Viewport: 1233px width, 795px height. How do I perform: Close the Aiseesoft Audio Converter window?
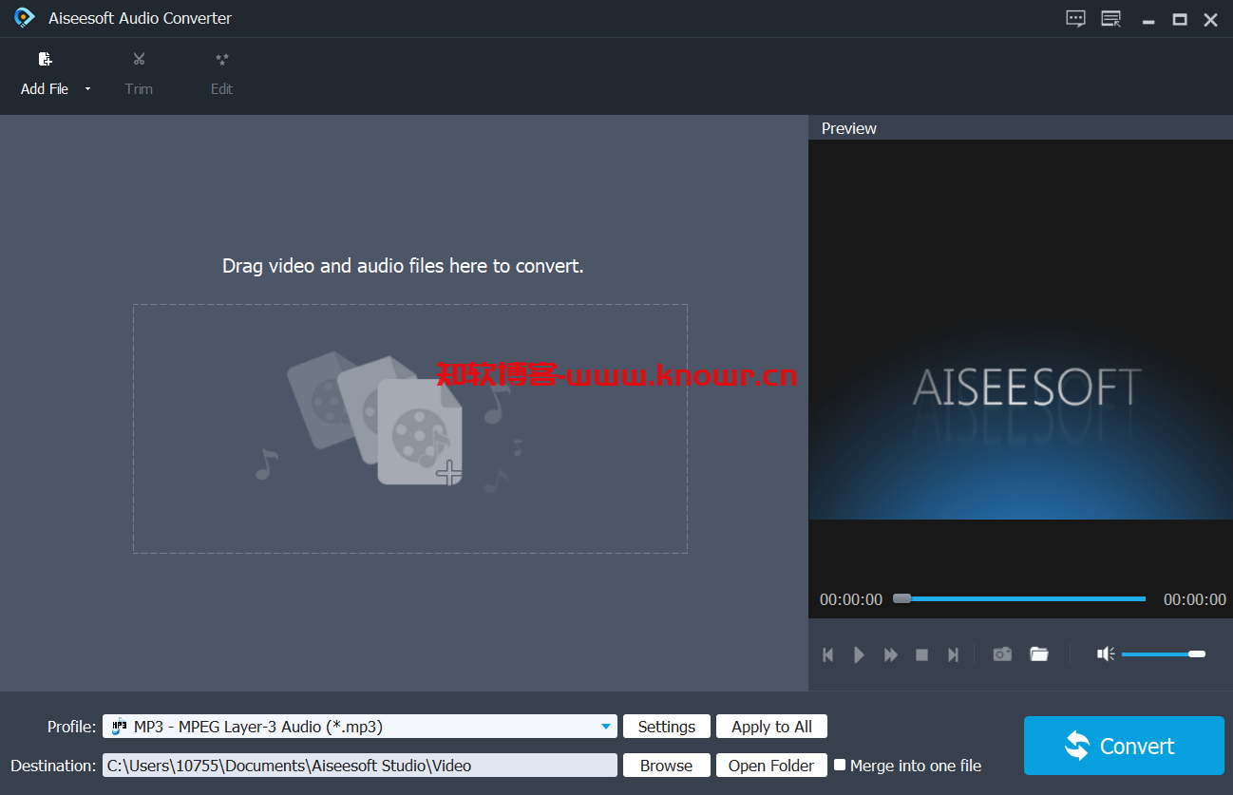pos(1210,19)
